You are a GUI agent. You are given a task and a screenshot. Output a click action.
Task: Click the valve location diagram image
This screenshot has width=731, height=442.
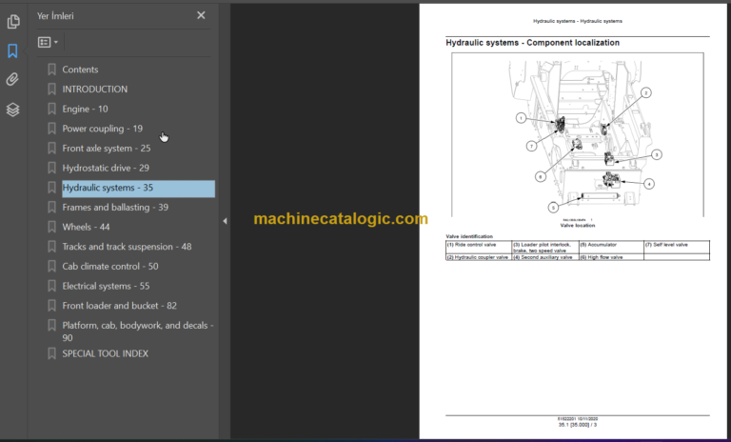pos(577,134)
